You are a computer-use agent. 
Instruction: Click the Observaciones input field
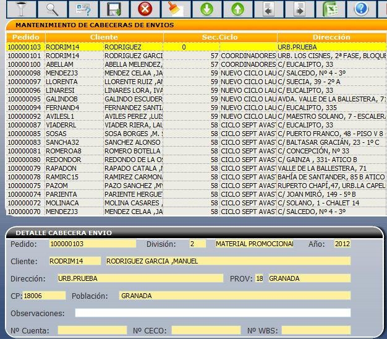212,313
